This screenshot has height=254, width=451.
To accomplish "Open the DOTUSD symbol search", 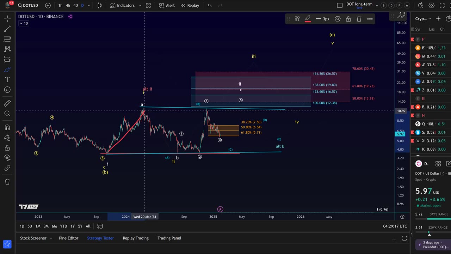I will click(28, 5).
